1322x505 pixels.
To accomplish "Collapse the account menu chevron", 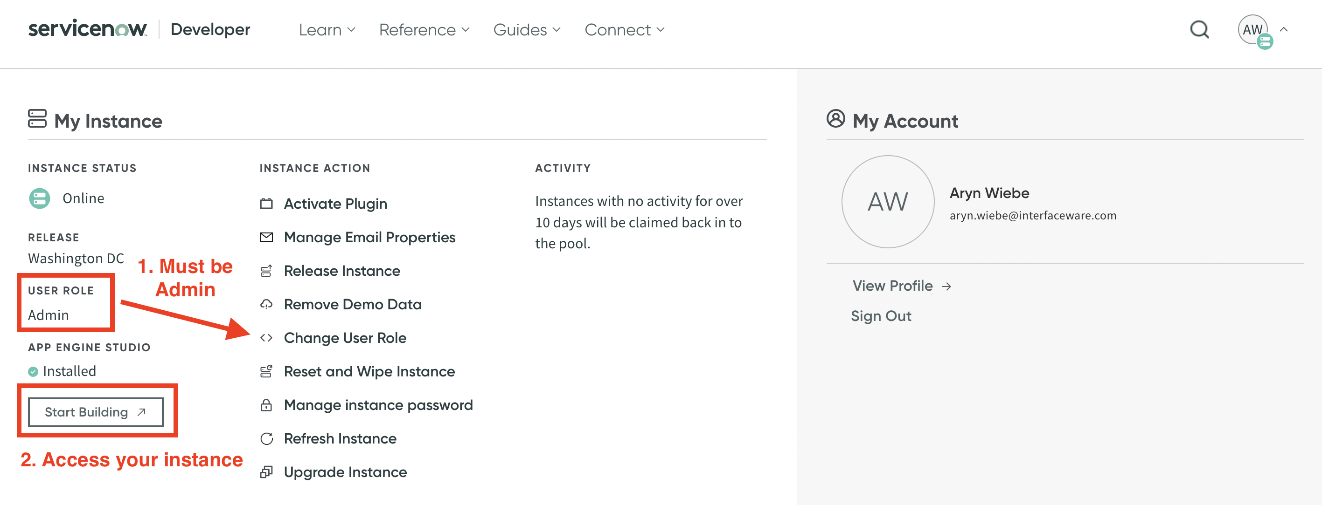I will pyautogui.click(x=1283, y=30).
